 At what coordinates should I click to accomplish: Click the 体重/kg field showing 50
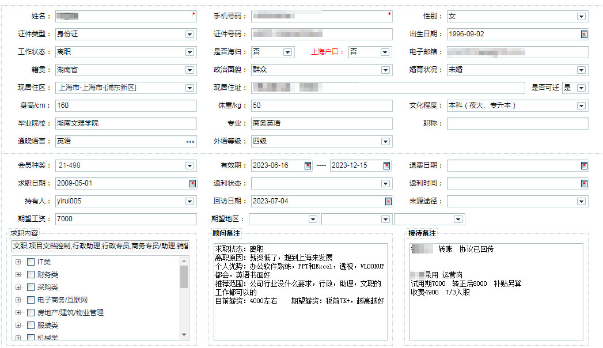pyautogui.click(x=322, y=106)
